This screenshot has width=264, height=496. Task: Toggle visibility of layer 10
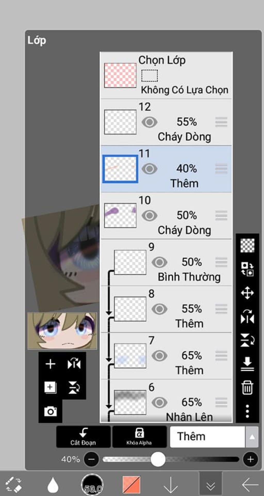point(150,216)
